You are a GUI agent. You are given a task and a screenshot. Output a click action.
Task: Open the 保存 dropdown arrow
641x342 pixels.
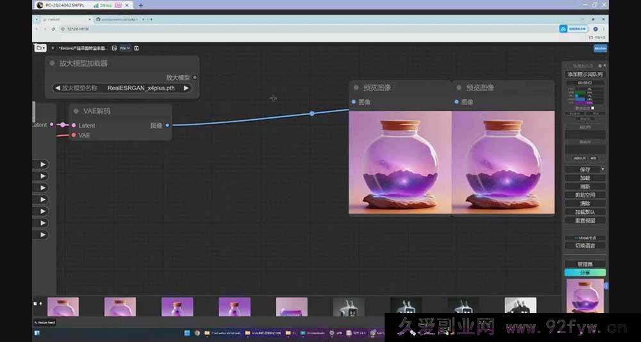coord(603,169)
